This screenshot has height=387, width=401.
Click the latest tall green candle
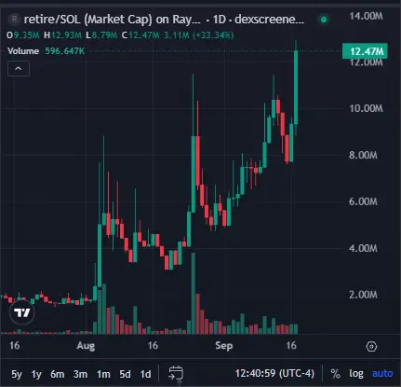[296, 88]
